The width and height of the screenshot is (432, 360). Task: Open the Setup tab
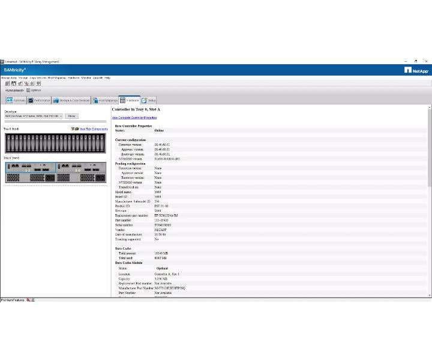point(149,101)
